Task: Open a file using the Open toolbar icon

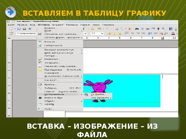Action: coord(19,29)
